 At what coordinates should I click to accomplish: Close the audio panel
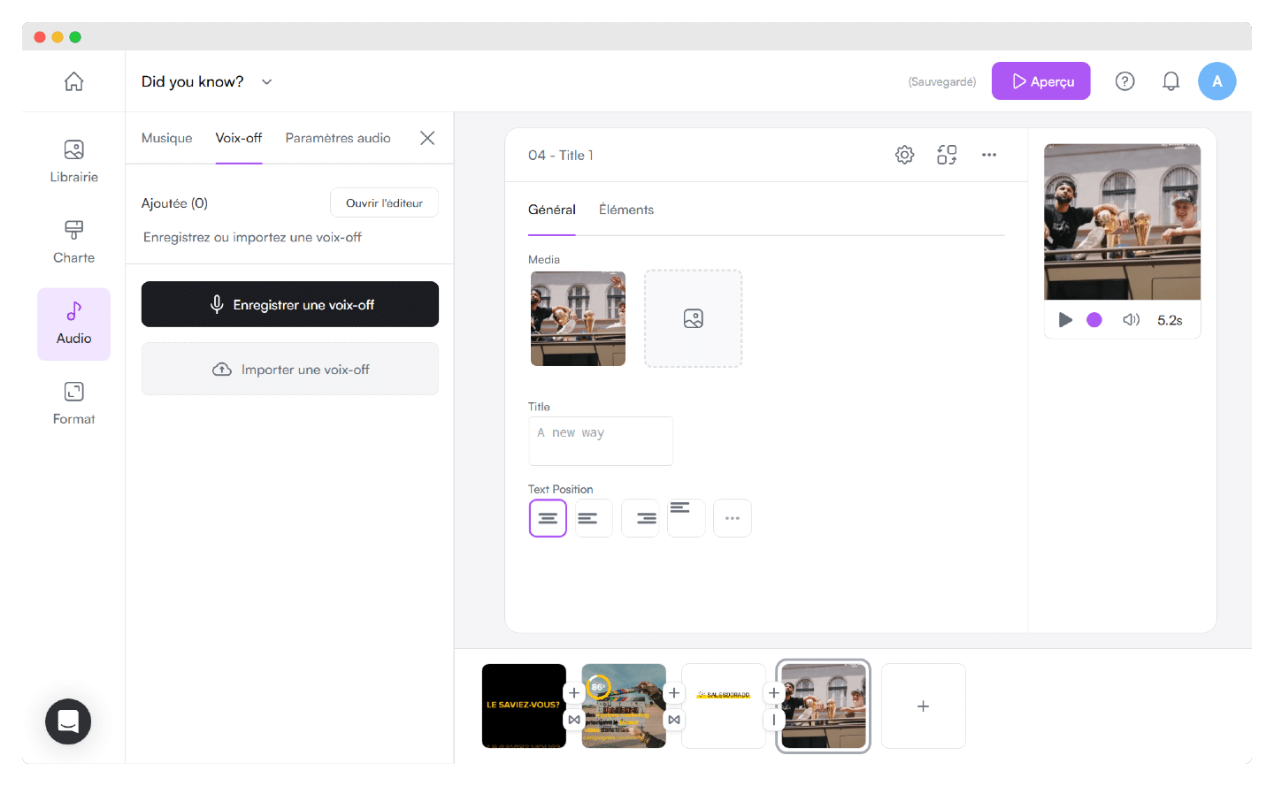427,138
